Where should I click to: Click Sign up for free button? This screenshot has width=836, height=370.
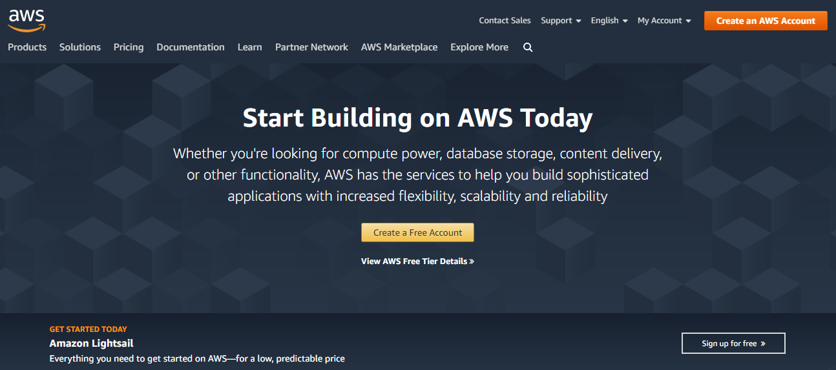pos(733,344)
